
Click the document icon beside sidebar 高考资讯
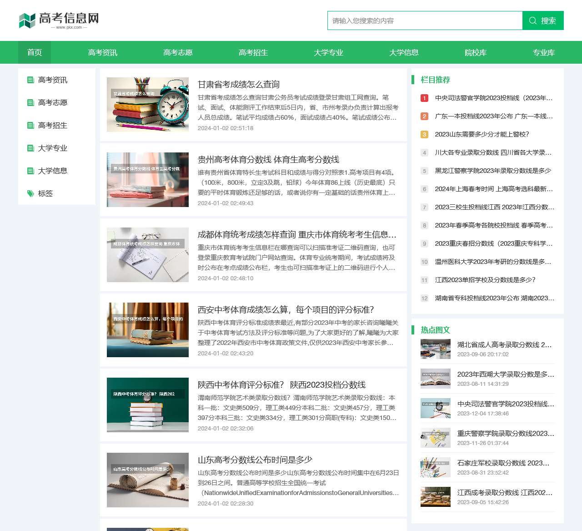tap(30, 80)
